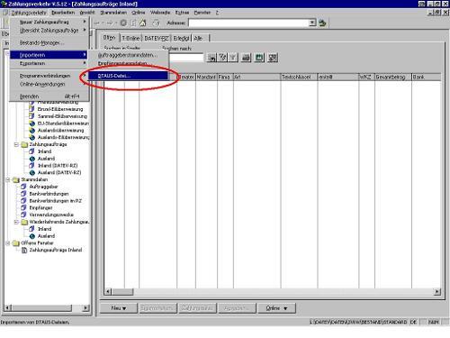Select Auslands-Eilüberweisung in the tree
Viewport: 450px width, 338px height.
coord(64,137)
